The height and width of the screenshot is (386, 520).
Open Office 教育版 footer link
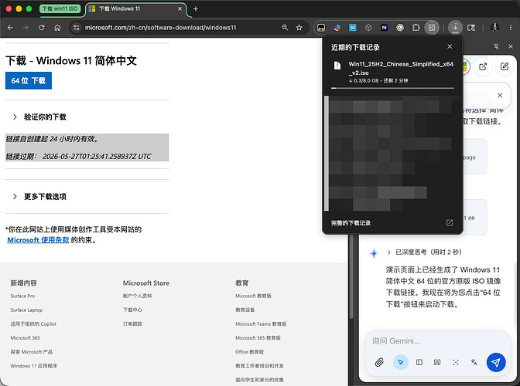click(250, 352)
